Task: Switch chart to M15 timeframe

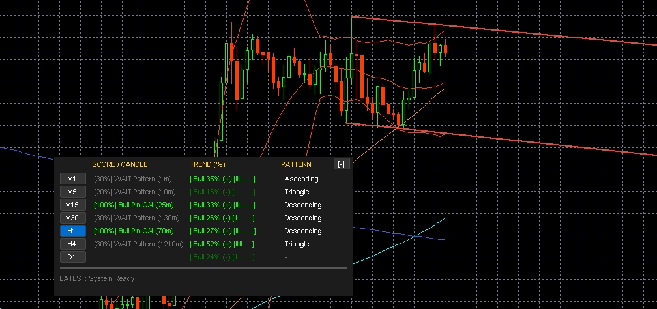Action: point(72,205)
